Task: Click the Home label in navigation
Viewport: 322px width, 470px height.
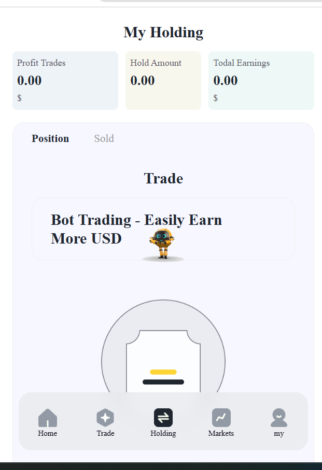Action: (48, 433)
